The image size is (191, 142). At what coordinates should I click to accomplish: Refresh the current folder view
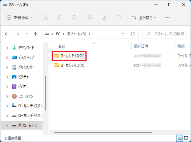pyautogui.click(x=133, y=34)
